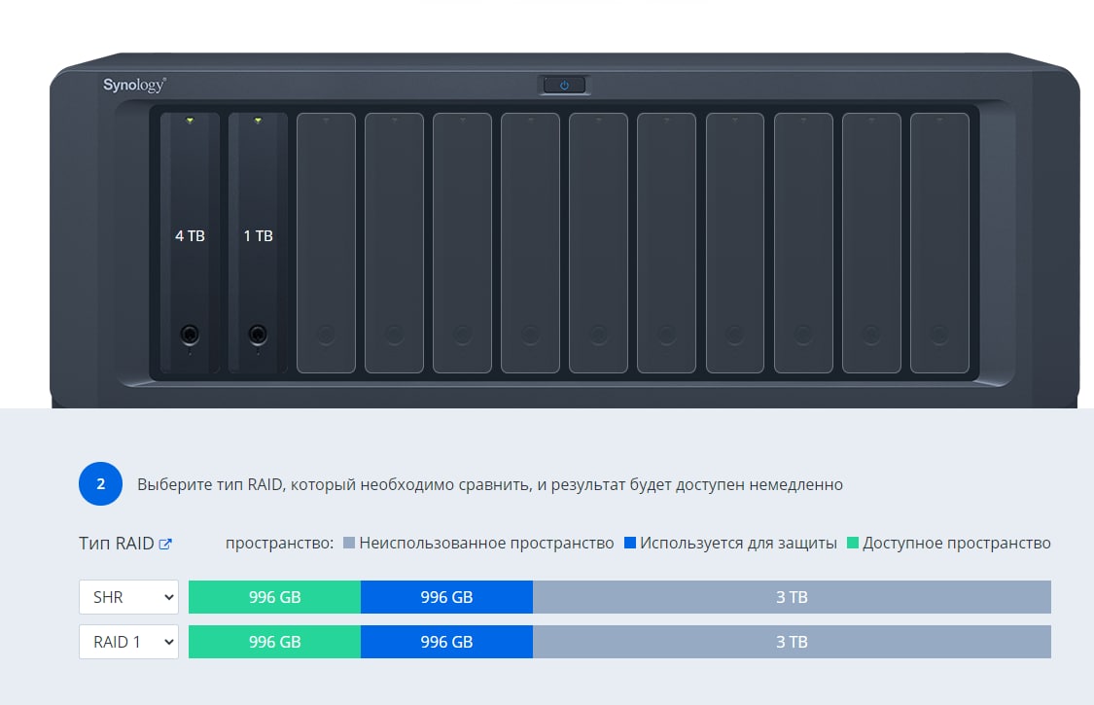
Task: Click the blue 996 GB segment in SHR row
Action: (x=446, y=597)
